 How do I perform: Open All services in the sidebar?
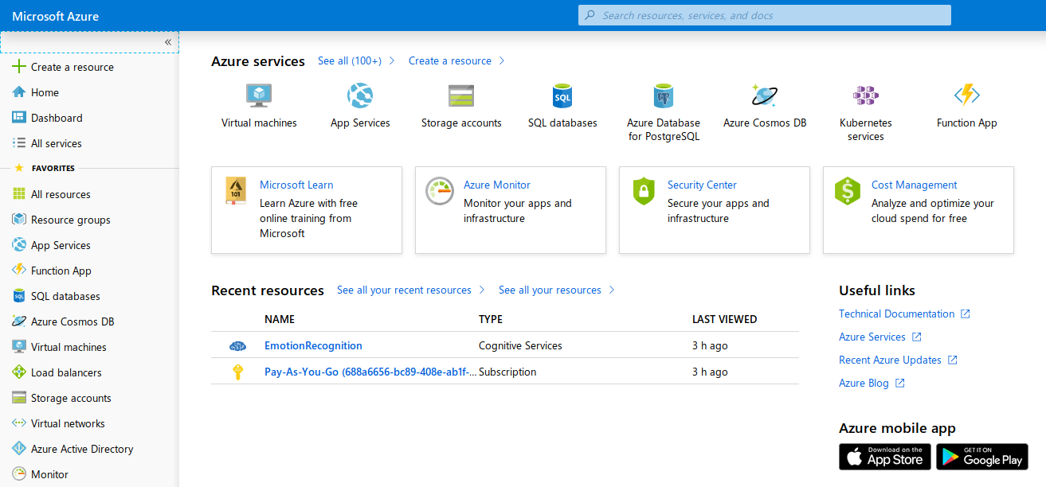[57, 143]
